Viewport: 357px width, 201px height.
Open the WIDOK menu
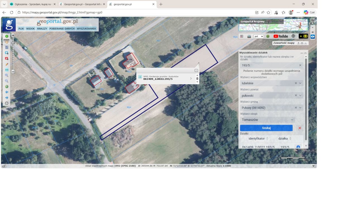[x=30, y=28]
